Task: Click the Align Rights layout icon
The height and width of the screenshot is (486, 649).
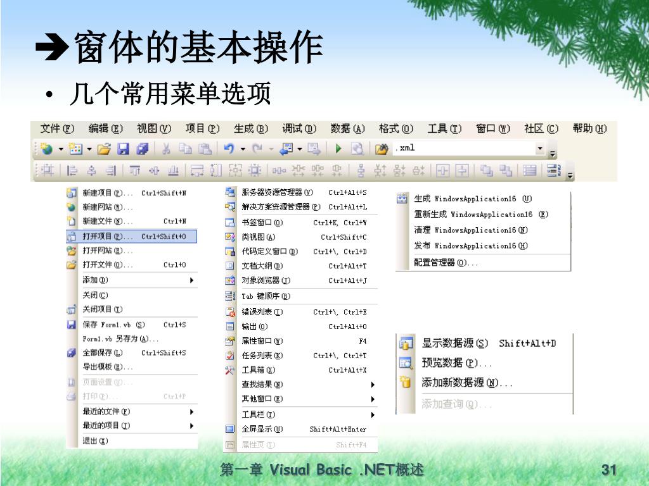Action: coord(111,170)
